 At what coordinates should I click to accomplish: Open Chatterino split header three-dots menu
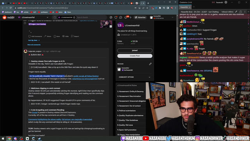[245, 12]
